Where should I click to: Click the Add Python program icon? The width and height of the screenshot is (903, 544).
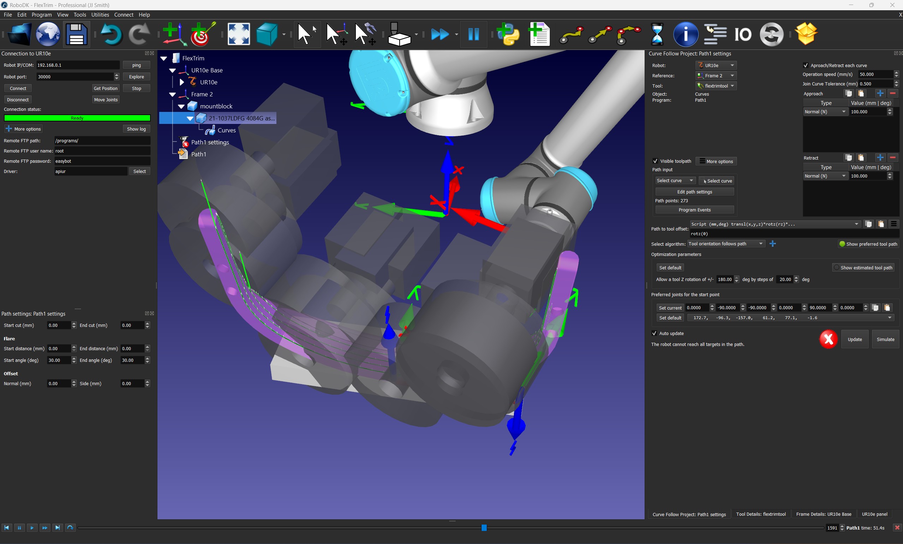pos(508,35)
